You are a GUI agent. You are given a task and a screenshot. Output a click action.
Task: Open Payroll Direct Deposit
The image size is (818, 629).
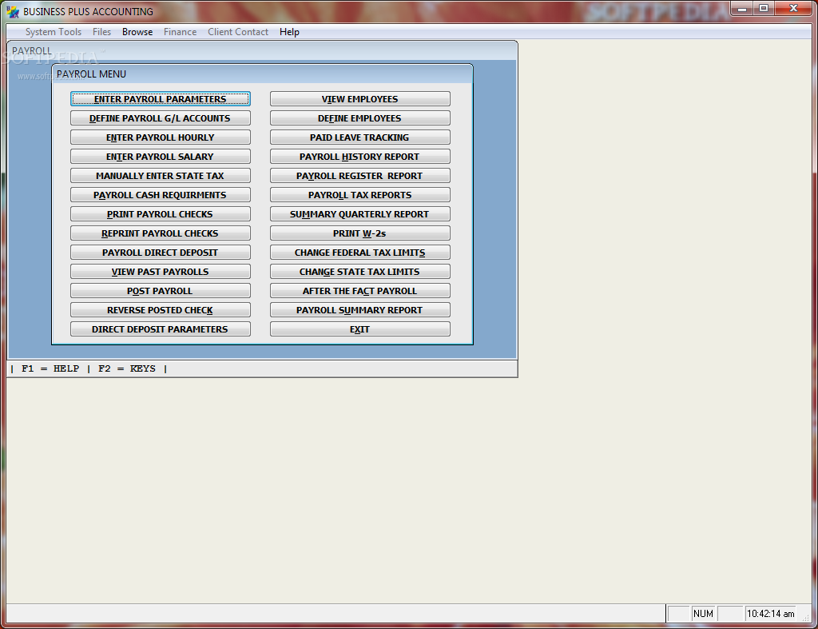[x=160, y=252]
